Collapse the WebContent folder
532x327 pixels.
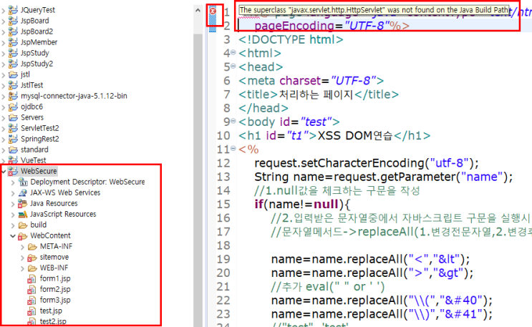tap(13, 236)
